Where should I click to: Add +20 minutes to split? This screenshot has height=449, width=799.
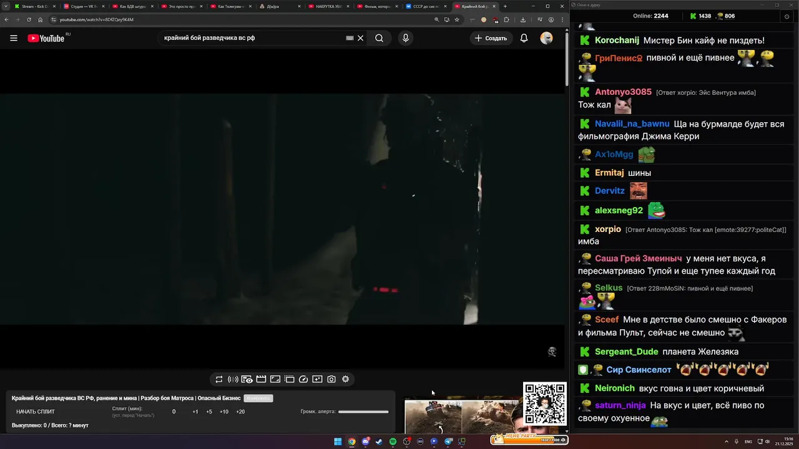[240, 412]
